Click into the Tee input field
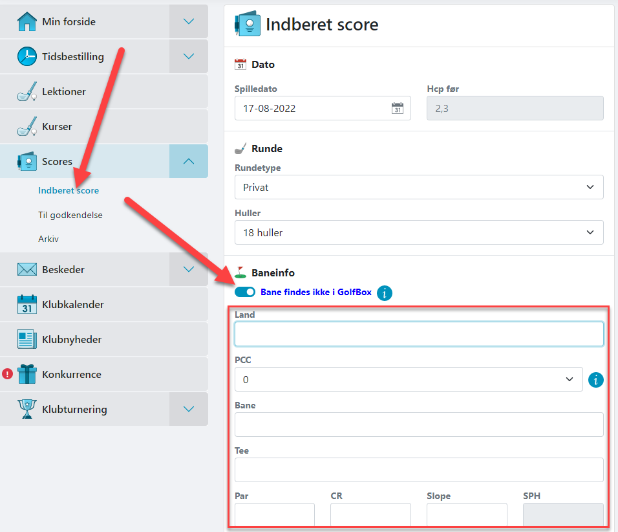Screen dimensions: 618x532 click(x=419, y=470)
